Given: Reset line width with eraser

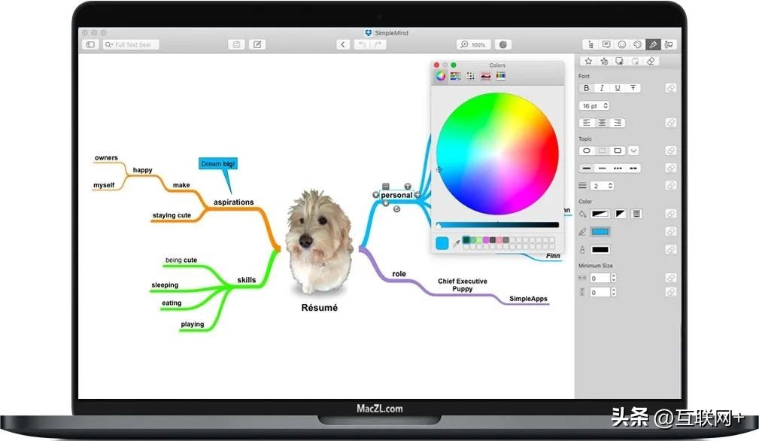Looking at the screenshot, I should click(670, 185).
